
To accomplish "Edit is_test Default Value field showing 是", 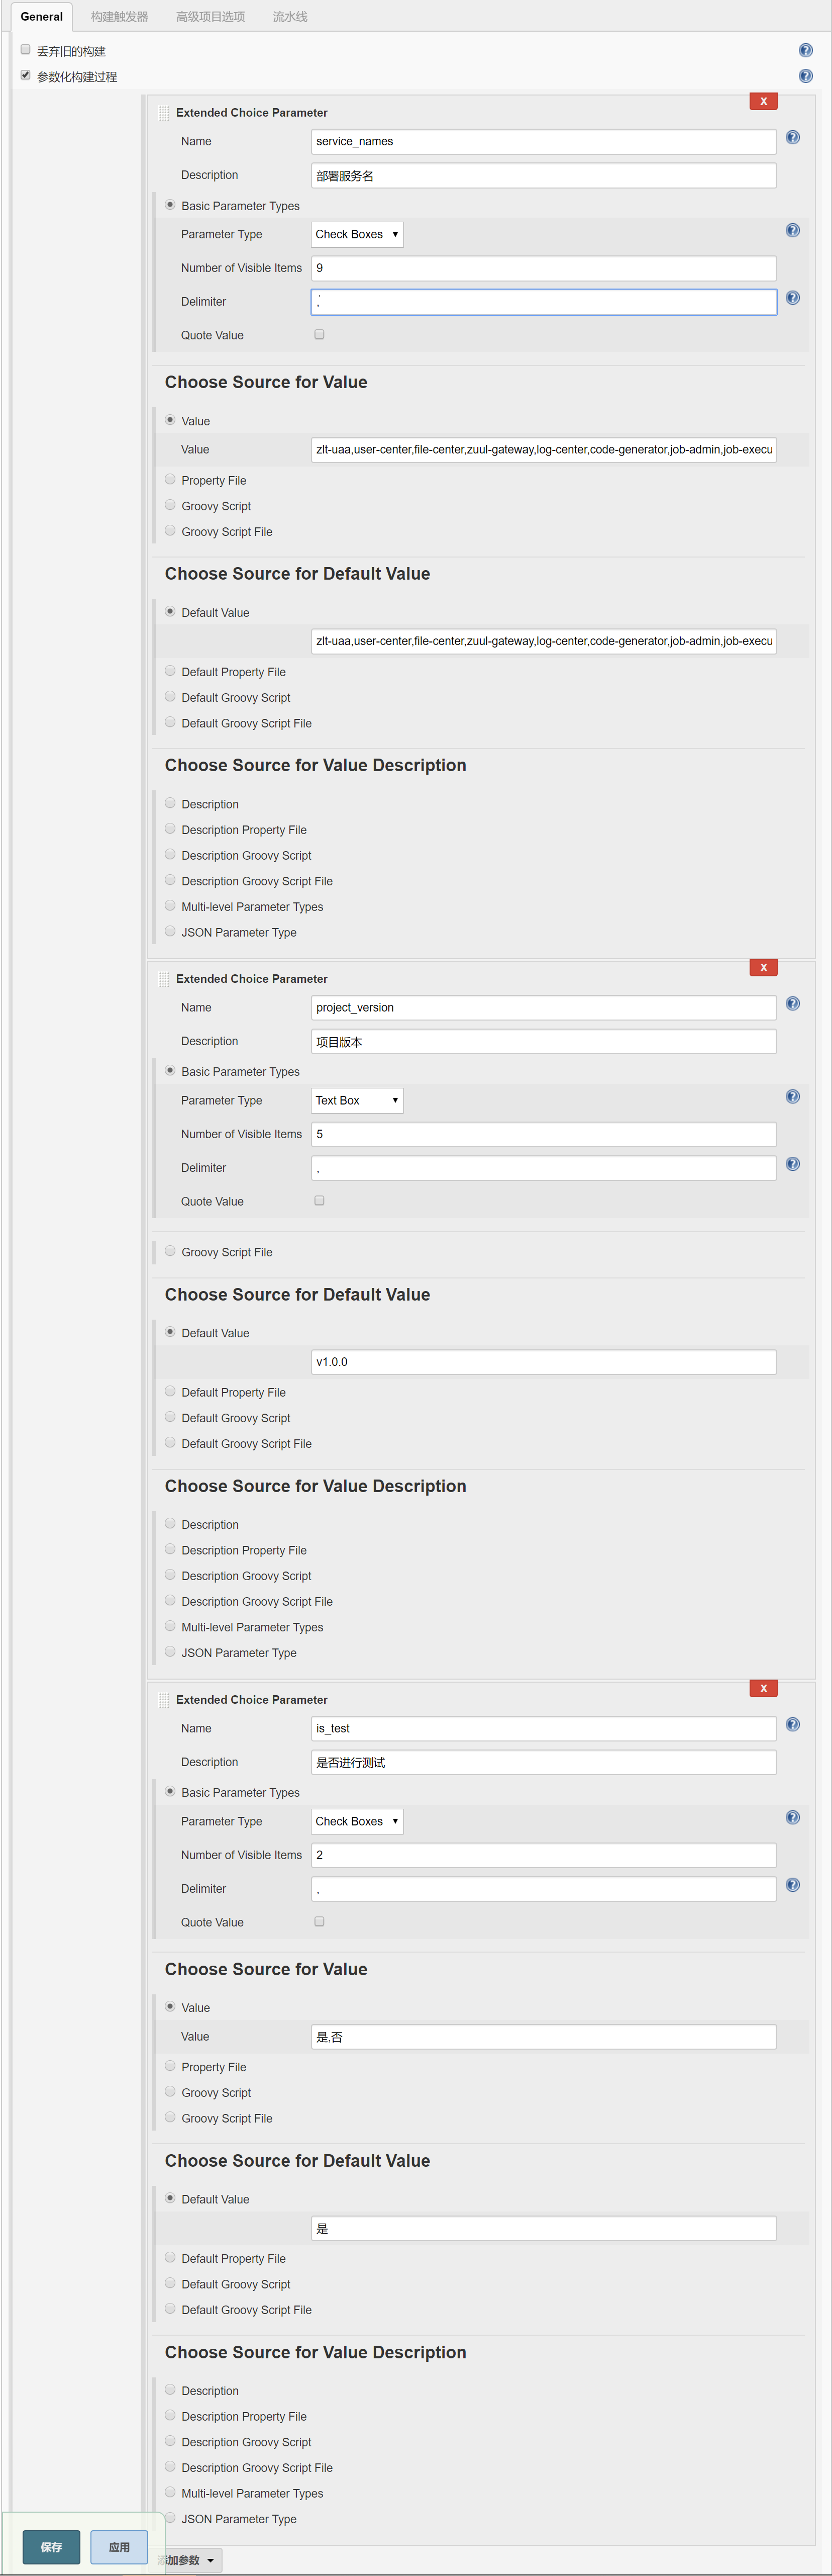I will pos(543,2228).
